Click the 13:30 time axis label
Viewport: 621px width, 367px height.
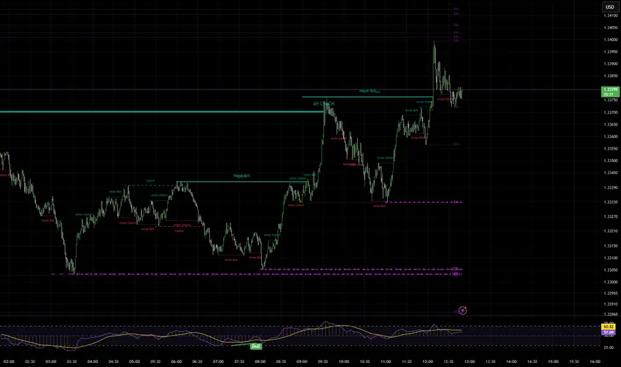tap(490, 362)
